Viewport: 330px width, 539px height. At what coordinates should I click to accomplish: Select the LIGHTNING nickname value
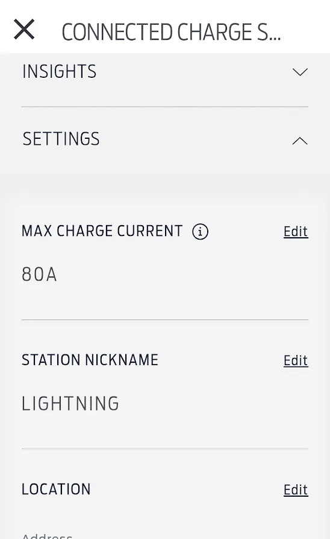pyautogui.click(x=70, y=404)
